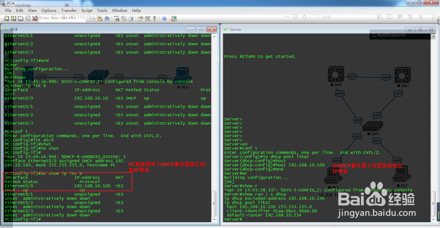Viewport: 440px width, 228px height.
Task: Click the Quick Connect lightning icon
Action: coord(13,18)
